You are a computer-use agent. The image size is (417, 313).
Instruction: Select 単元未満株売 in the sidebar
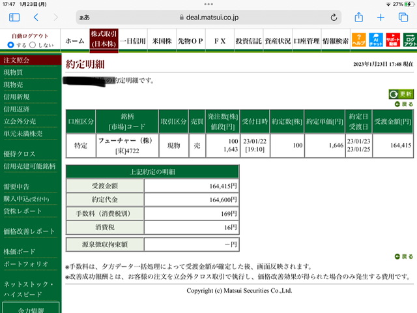pos(23,134)
